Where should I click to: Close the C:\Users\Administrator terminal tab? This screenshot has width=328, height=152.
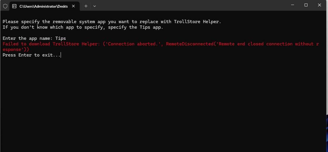click(73, 6)
